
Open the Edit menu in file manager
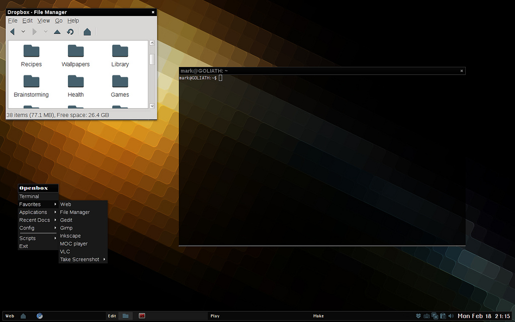(x=27, y=21)
